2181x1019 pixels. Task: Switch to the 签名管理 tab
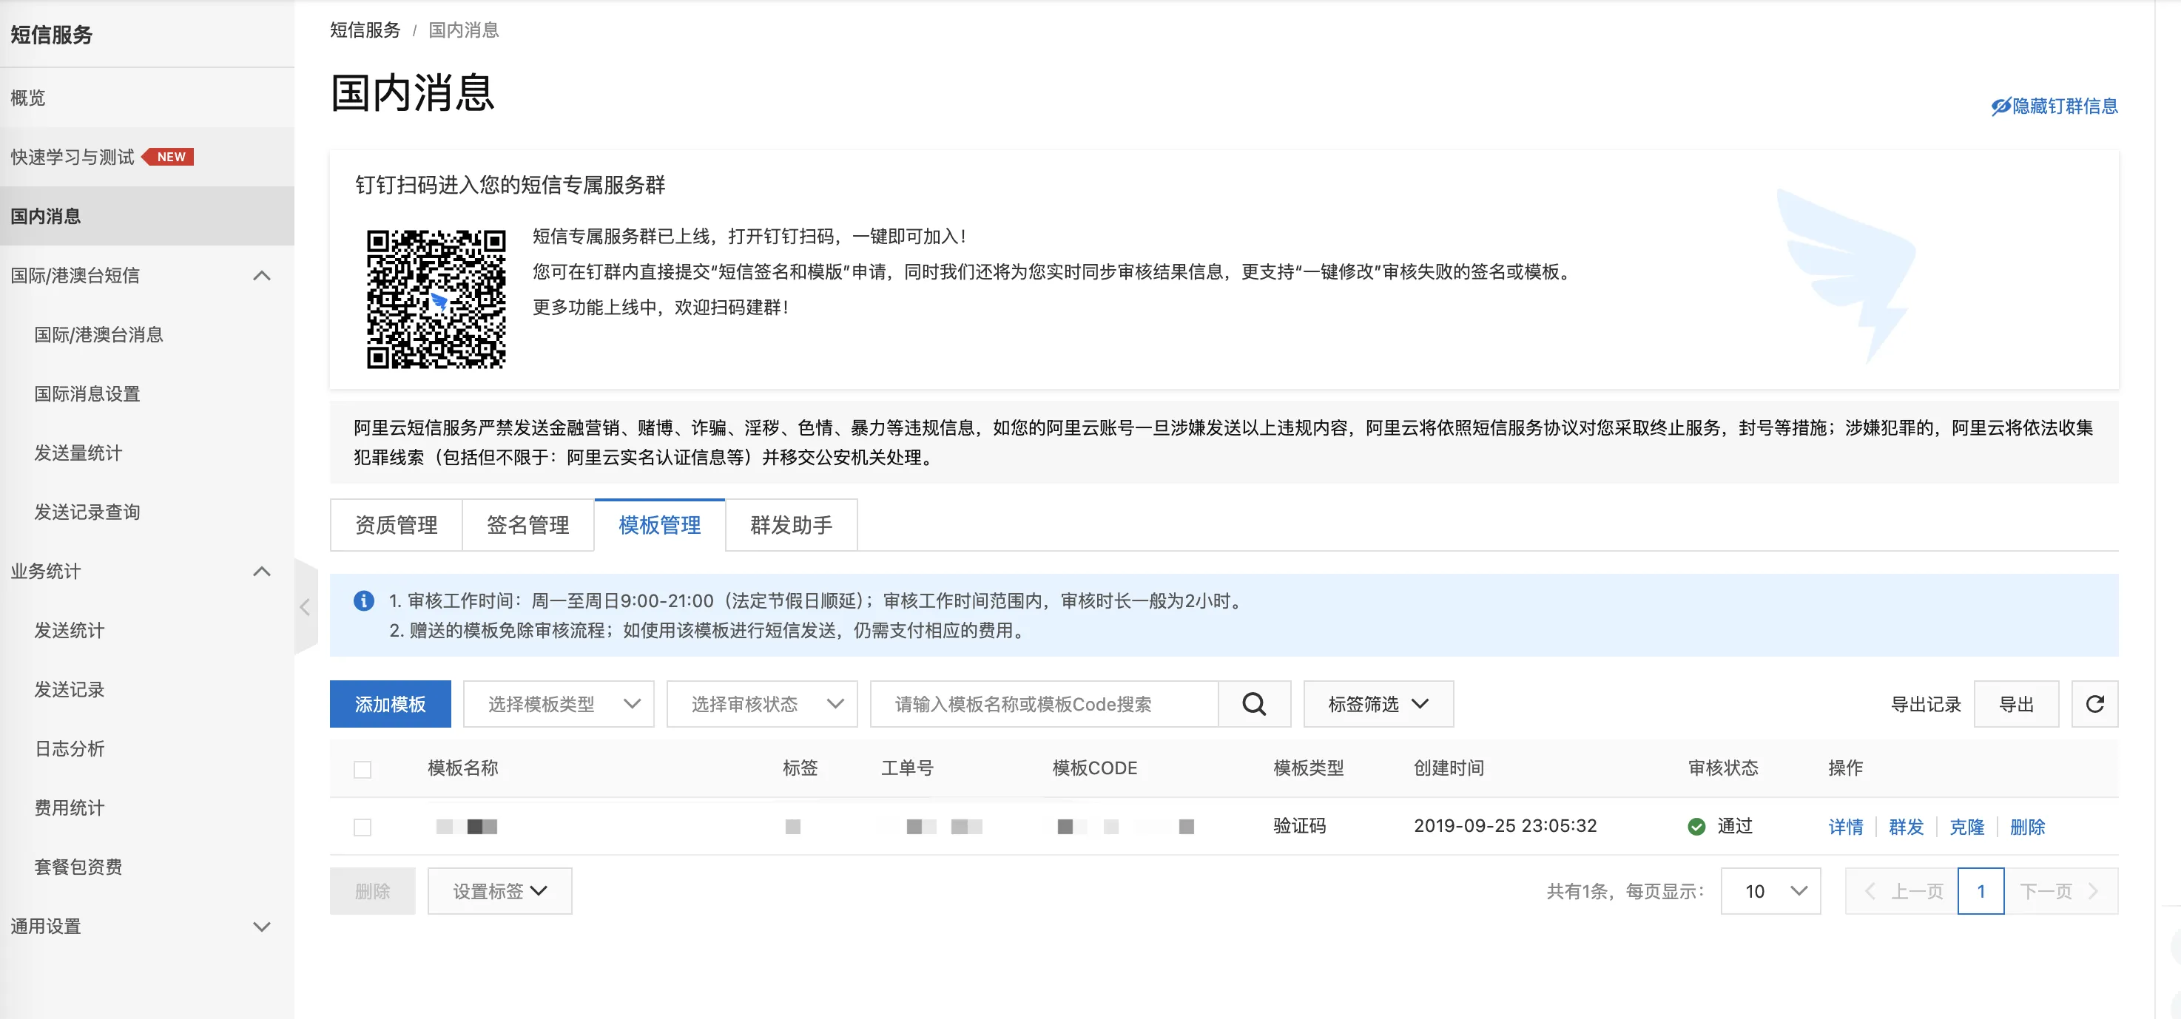click(527, 526)
